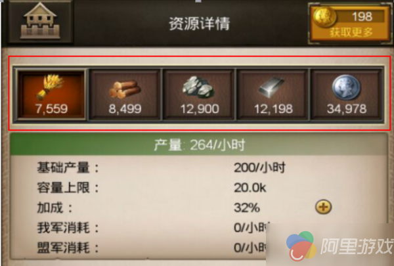Click the 资源详情 title
The width and height of the screenshot is (394, 266).
point(199,24)
